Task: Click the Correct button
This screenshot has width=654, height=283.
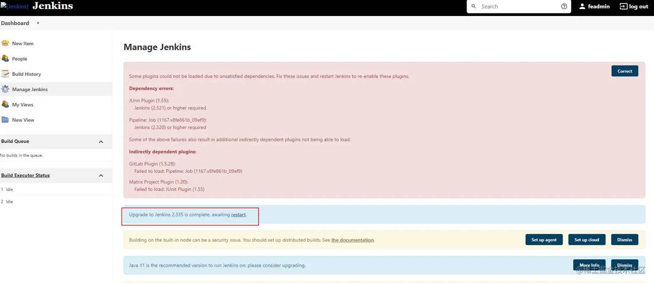Action: (x=625, y=71)
